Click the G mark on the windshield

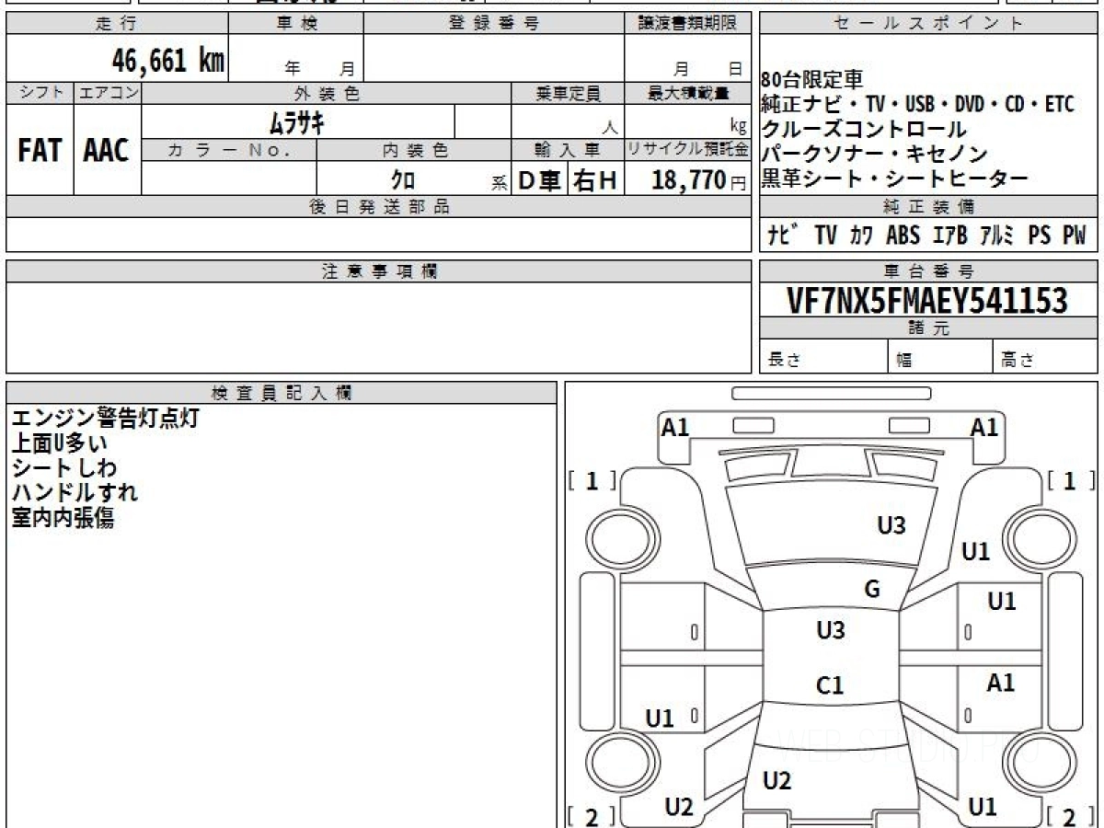pyautogui.click(x=872, y=590)
